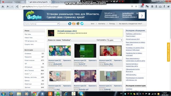Bookmark the page with the star icon
The height and width of the screenshot is (96, 171).
[136, 6]
